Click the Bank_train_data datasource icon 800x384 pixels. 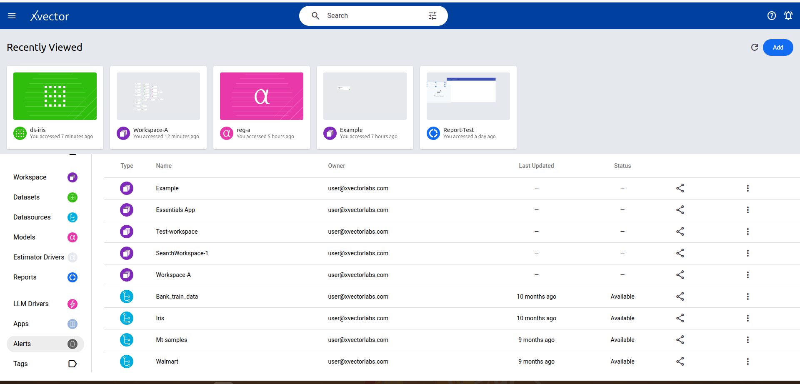coord(127,297)
